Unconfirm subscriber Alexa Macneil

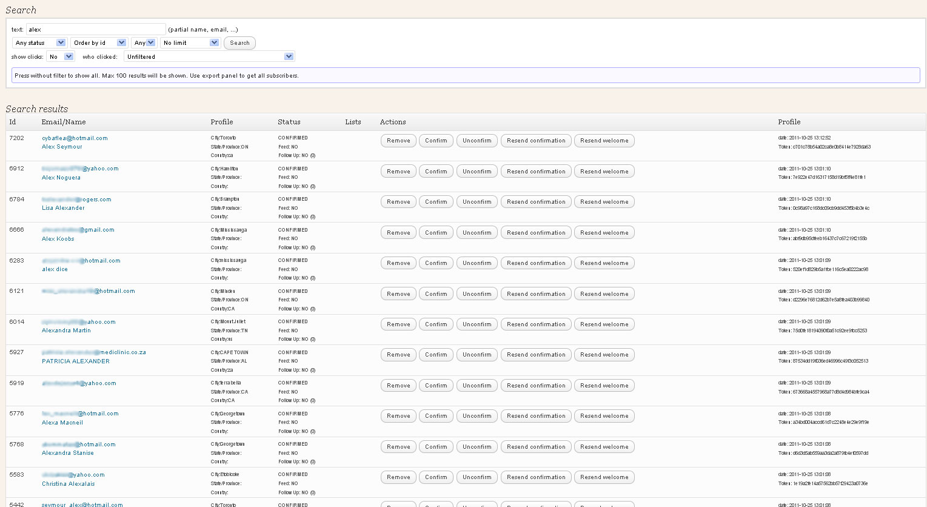point(477,416)
